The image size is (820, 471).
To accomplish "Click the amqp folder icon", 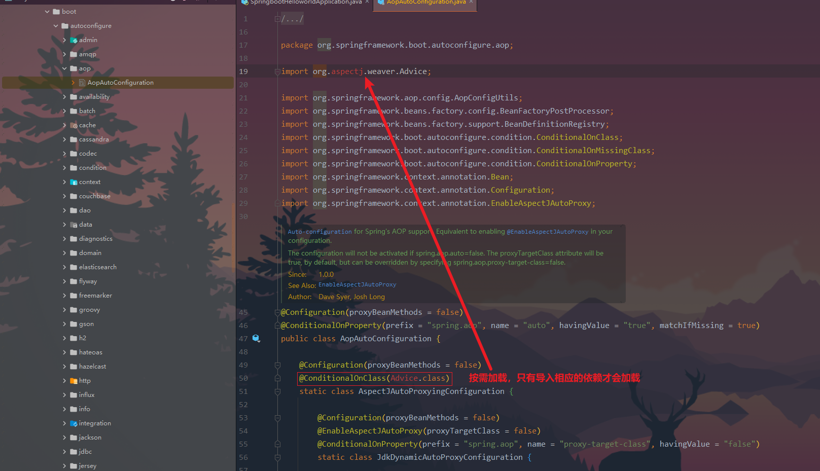I will [x=74, y=54].
